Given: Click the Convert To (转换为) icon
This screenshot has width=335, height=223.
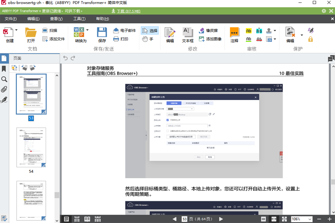Looking at the screenshot, I should point(79,32).
